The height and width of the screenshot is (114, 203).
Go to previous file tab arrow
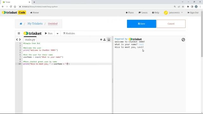pyautogui.click(x=17, y=40)
